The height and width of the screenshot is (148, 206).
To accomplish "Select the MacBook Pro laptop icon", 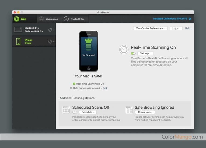I will coord(18,30).
